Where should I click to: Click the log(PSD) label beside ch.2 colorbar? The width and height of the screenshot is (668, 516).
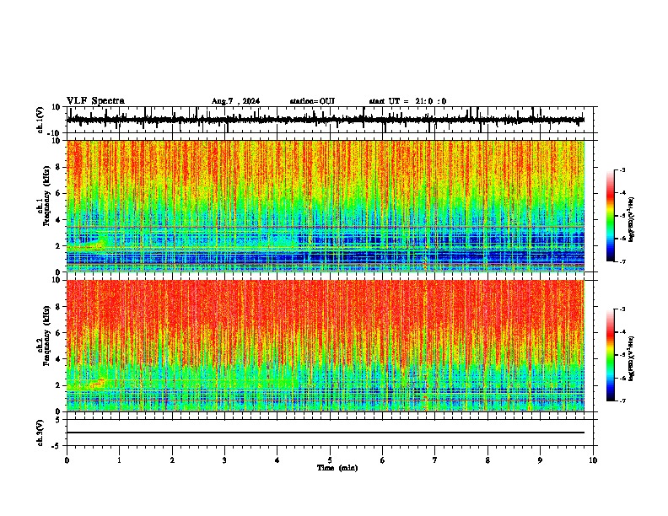(x=632, y=358)
